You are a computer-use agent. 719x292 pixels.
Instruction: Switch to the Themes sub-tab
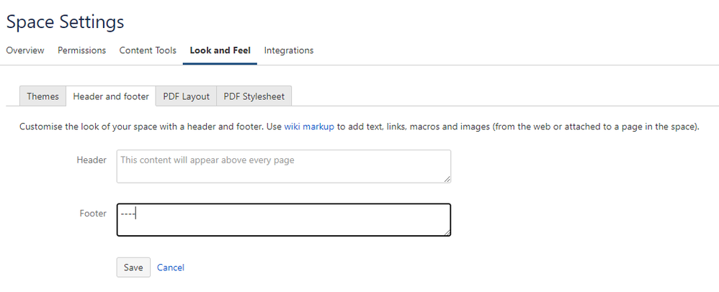coord(43,96)
